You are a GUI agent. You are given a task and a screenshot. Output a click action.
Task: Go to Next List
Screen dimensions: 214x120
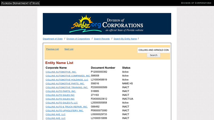pyautogui.click(x=69, y=49)
